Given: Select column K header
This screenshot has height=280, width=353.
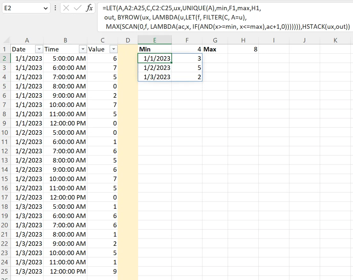Looking at the screenshot, I should coord(335,40).
